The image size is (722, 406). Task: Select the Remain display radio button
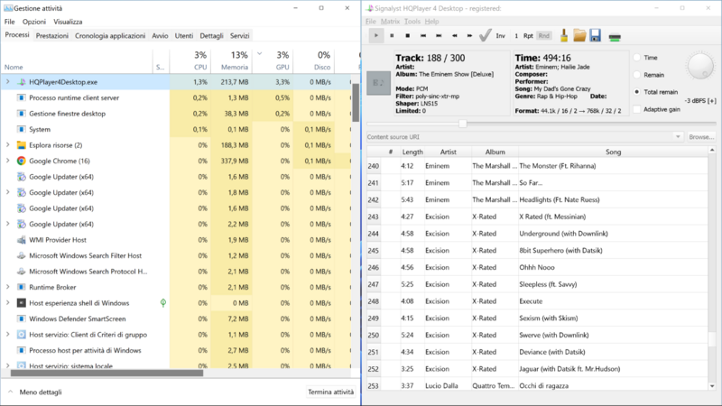coord(637,75)
